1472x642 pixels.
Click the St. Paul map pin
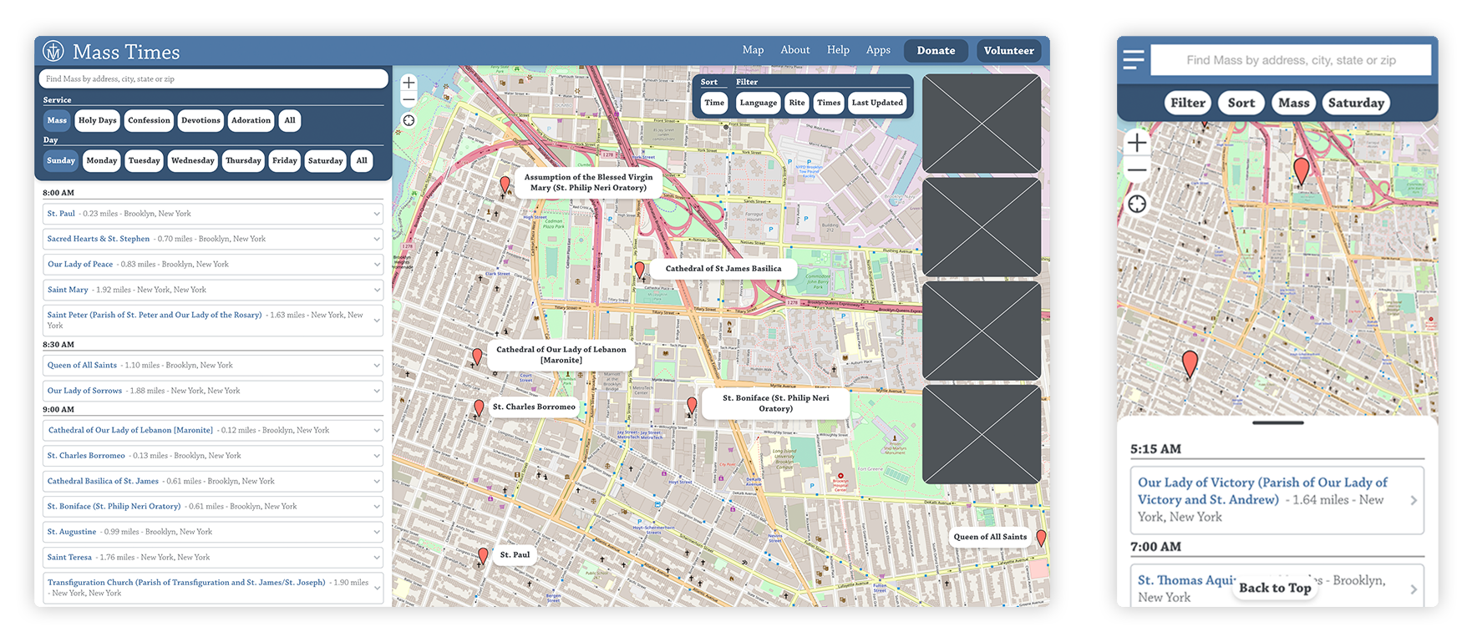click(x=483, y=557)
